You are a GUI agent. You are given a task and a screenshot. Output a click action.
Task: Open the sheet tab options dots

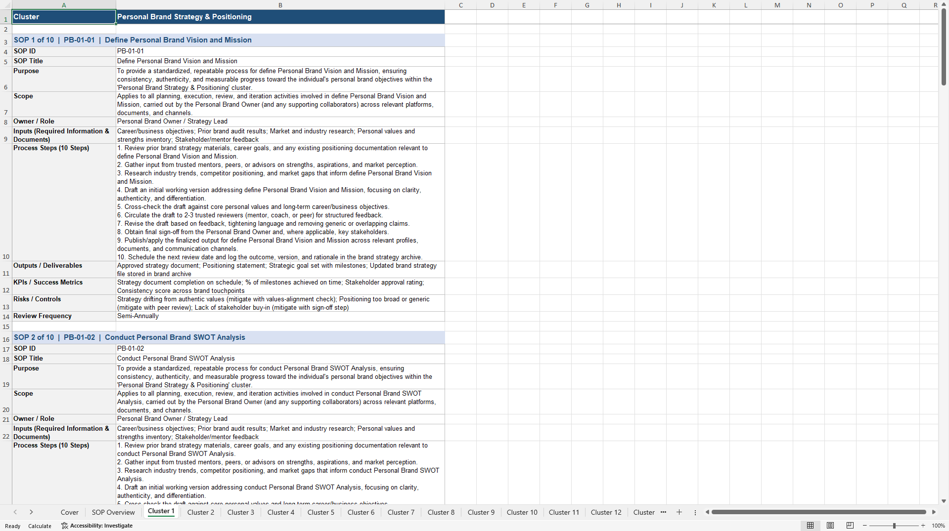pos(695,512)
